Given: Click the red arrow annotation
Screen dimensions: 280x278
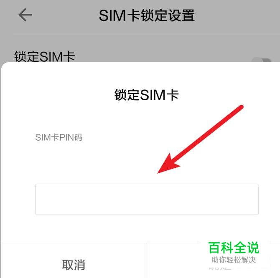Looking at the screenshot, I should coord(200,139).
